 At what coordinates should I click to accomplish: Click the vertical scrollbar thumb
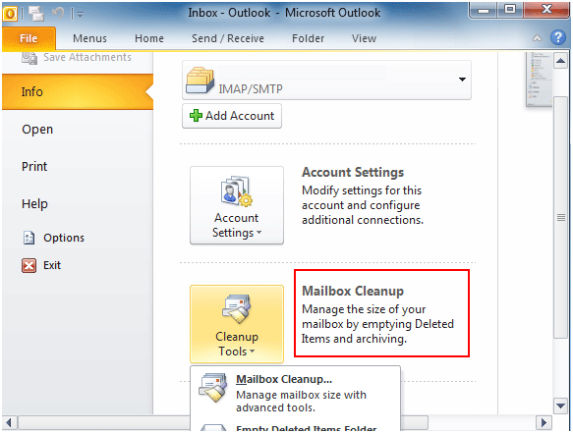point(560,218)
